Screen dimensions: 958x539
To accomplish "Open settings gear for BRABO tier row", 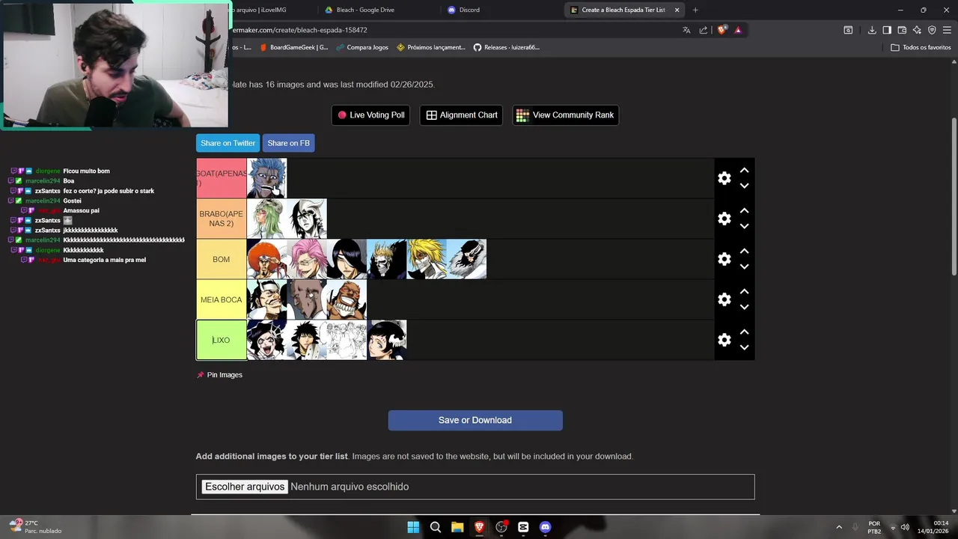I will pos(724,219).
